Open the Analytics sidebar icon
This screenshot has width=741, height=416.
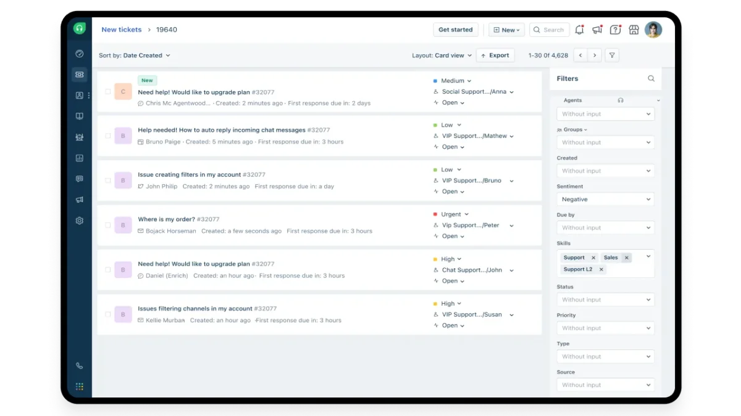(79, 157)
